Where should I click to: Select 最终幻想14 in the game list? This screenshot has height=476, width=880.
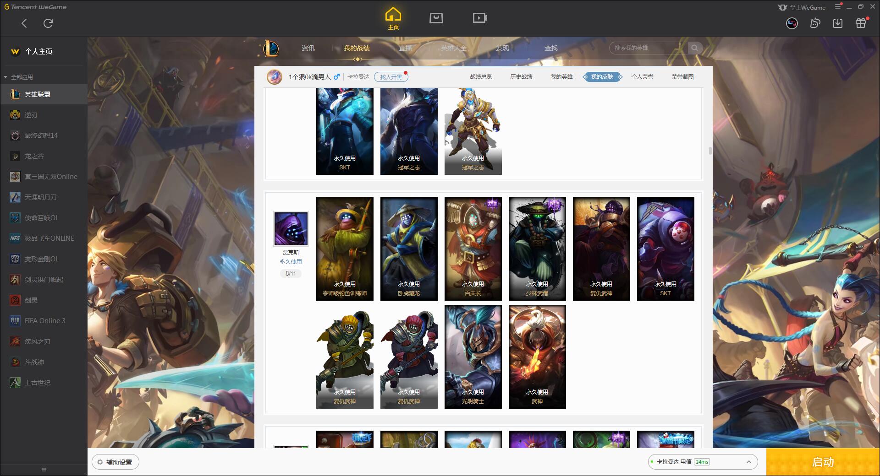[x=44, y=135]
